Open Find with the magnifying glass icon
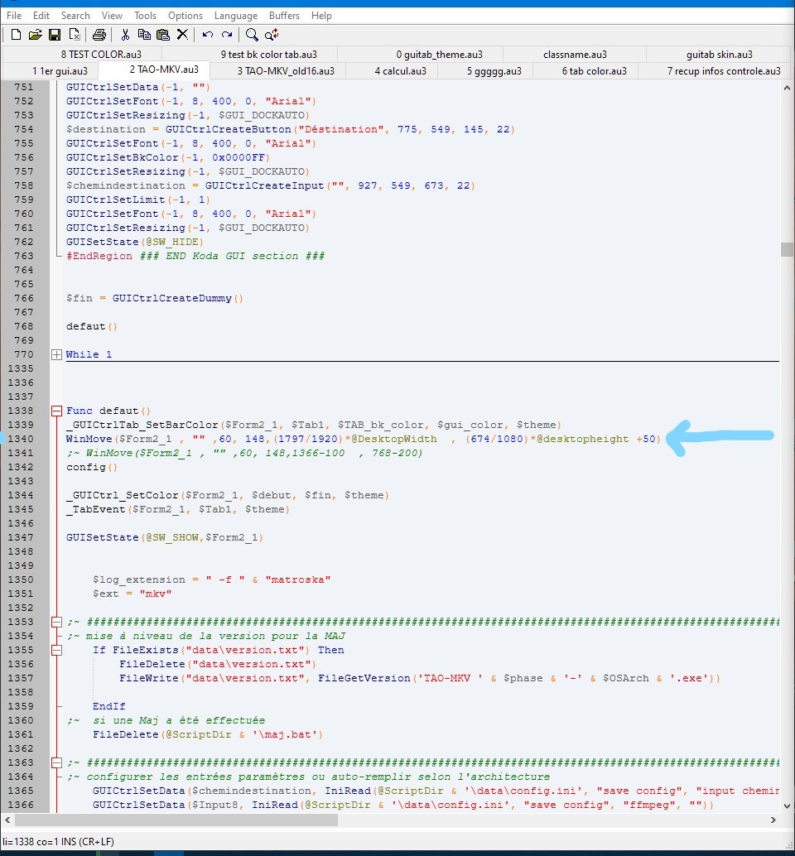The height and width of the screenshot is (856, 795). click(252, 35)
